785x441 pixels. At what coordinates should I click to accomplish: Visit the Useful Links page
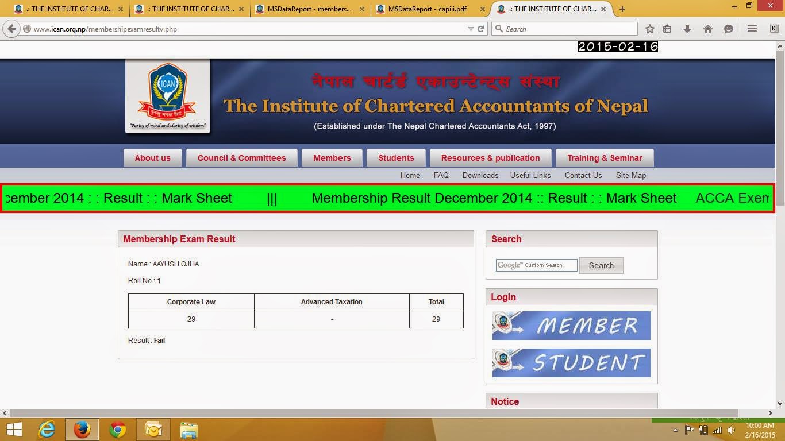pyautogui.click(x=530, y=175)
